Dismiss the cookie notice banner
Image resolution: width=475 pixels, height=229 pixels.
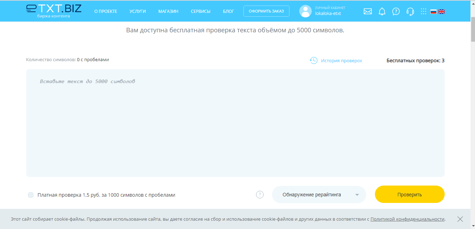[x=460, y=219]
